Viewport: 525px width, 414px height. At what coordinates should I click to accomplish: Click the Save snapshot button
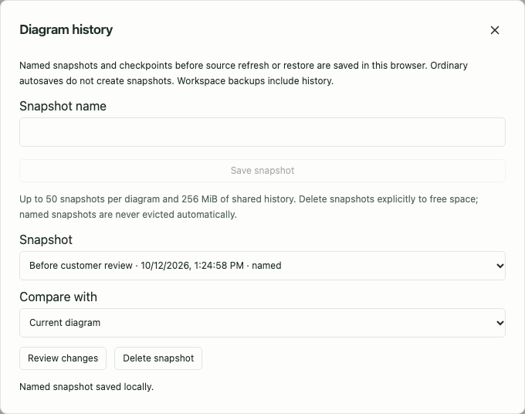coord(262,171)
